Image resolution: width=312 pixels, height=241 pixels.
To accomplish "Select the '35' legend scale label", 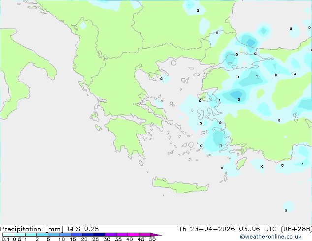I will 118,239.
